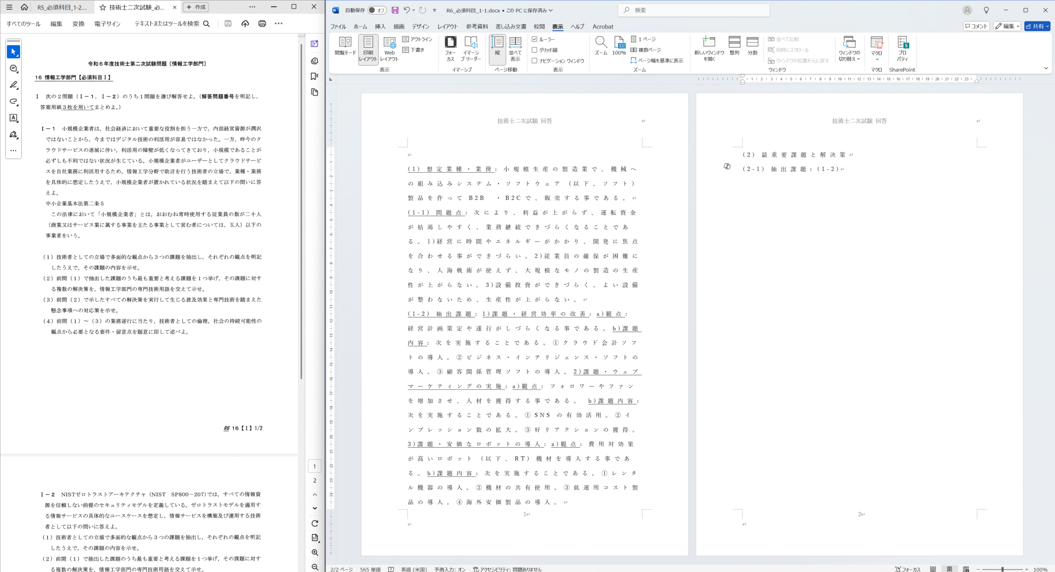
Task: Click the Split window icon
Action: coord(753,46)
